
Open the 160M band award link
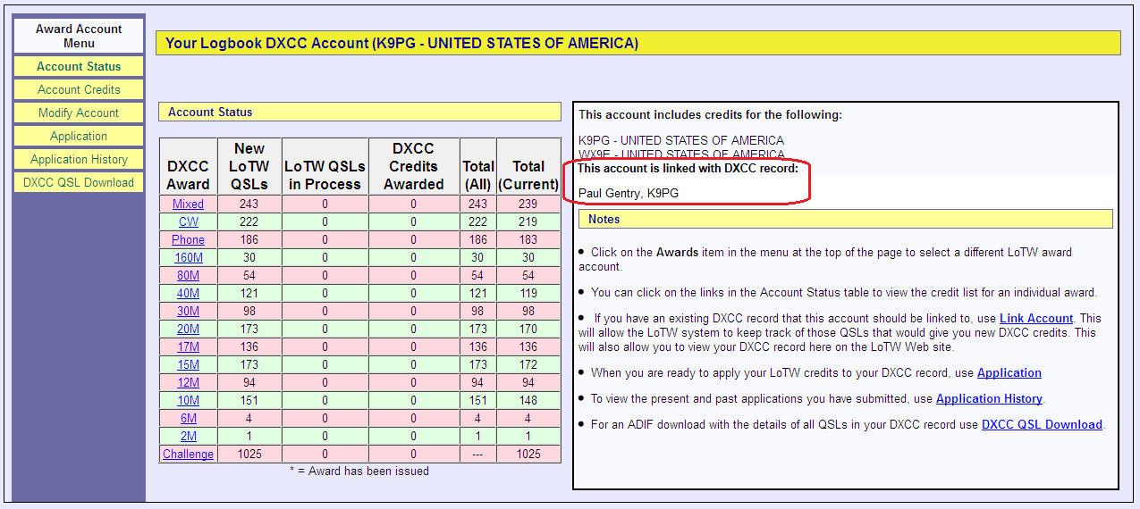[188, 258]
